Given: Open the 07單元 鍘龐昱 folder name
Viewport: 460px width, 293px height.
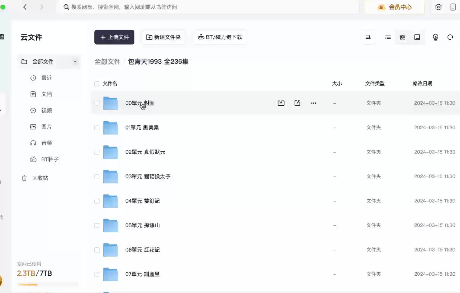Looking at the screenshot, I should pyautogui.click(x=142, y=274).
